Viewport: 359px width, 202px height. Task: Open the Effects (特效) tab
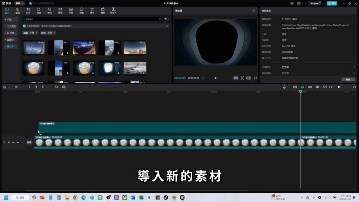49,11
